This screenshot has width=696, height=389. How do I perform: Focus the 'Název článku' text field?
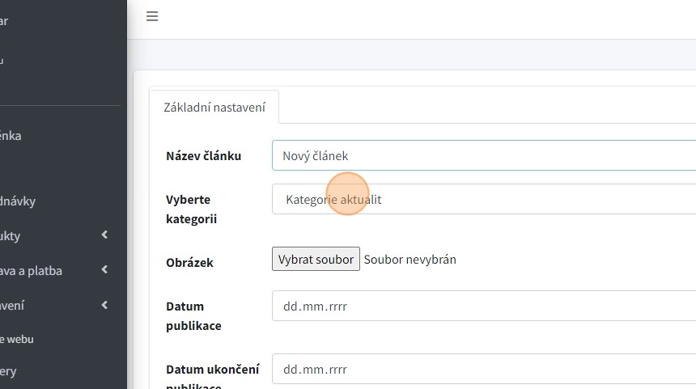[x=483, y=155]
